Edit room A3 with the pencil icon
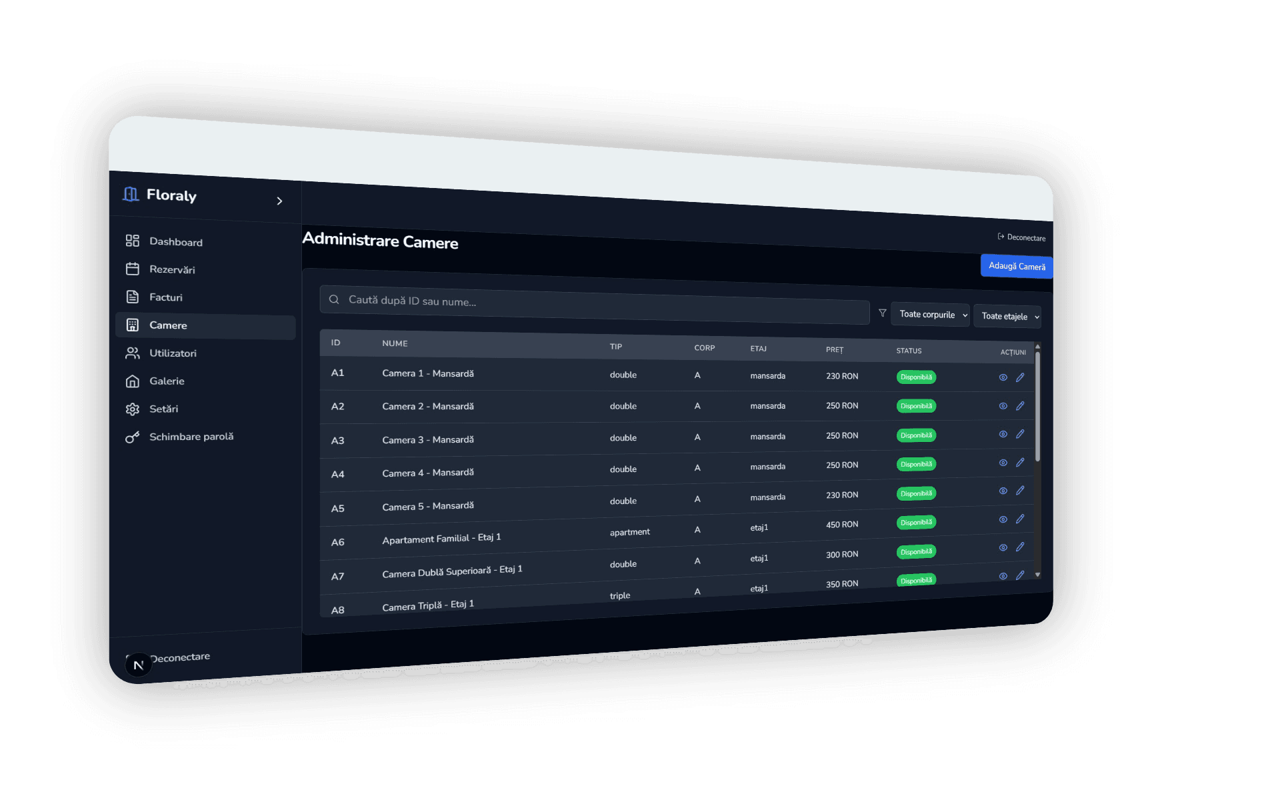 click(x=1020, y=434)
